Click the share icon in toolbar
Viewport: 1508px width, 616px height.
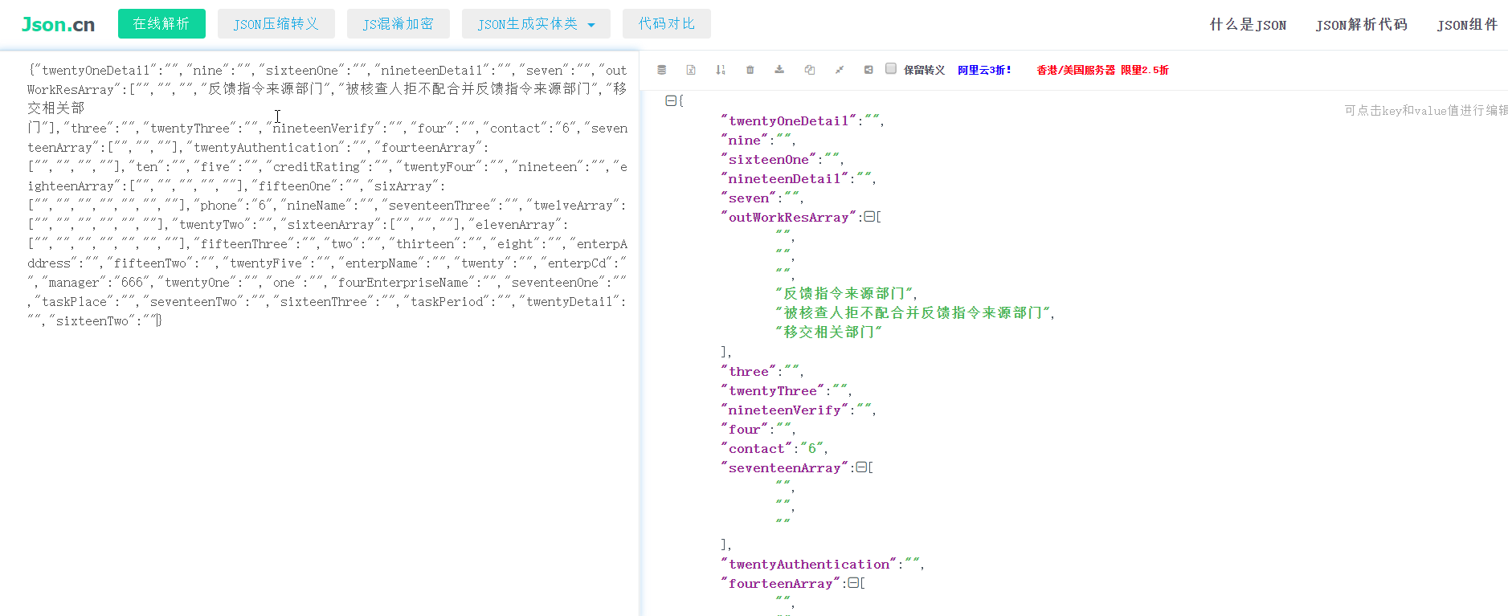point(868,70)
